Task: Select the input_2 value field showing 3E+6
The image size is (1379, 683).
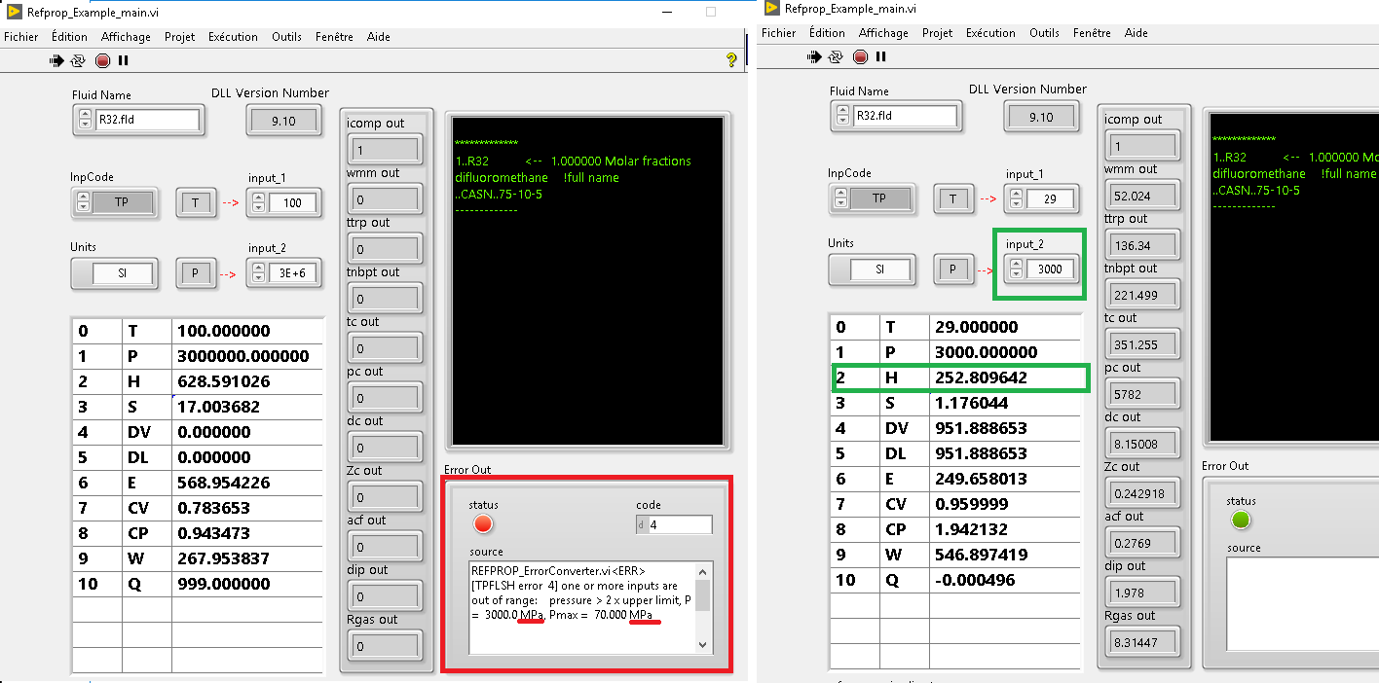Action: coord(290,273)
